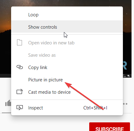The image size is (134, 131).
Task: Click the small icon at video's bottom-right corner
Action: pyautogui.click(x=128, y=76)
